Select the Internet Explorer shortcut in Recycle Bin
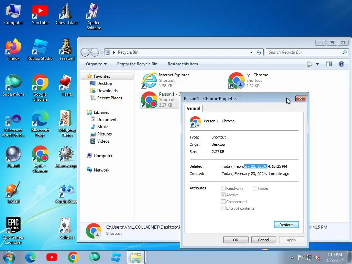 165,80
